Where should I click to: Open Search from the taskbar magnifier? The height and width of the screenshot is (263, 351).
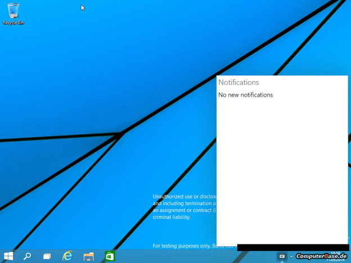pos(27,256)
